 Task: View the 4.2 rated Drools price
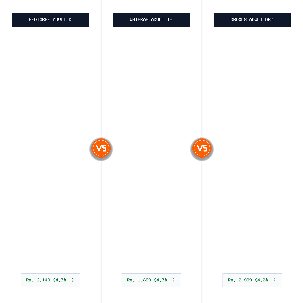point(252,280)
